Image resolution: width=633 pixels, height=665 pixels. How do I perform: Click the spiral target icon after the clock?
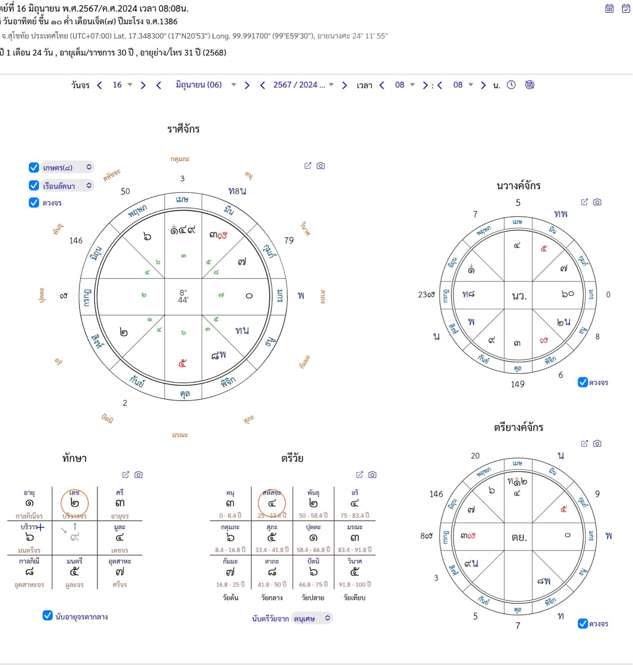(x=530, y=85)
